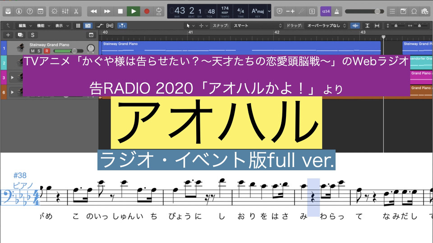Screen dimensions: 433x243
Task: Switch to tracks list view icon
Action: pos(88,26)
